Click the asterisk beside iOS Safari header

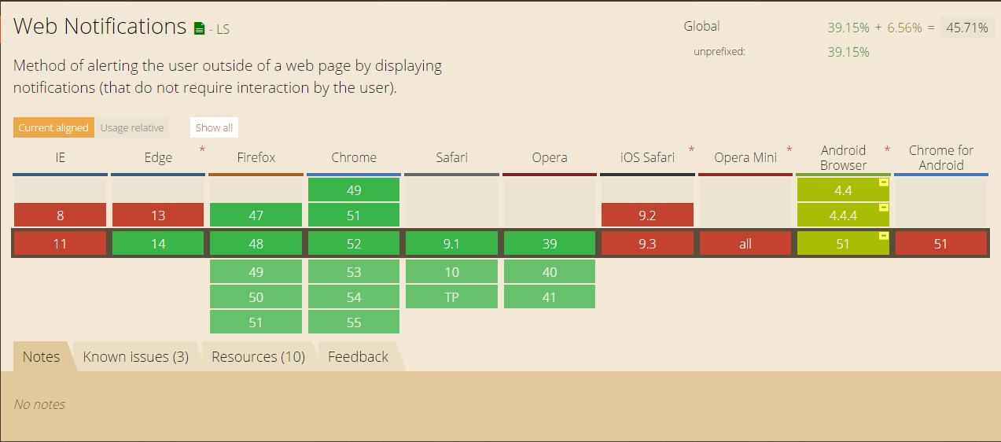point(691,149)
